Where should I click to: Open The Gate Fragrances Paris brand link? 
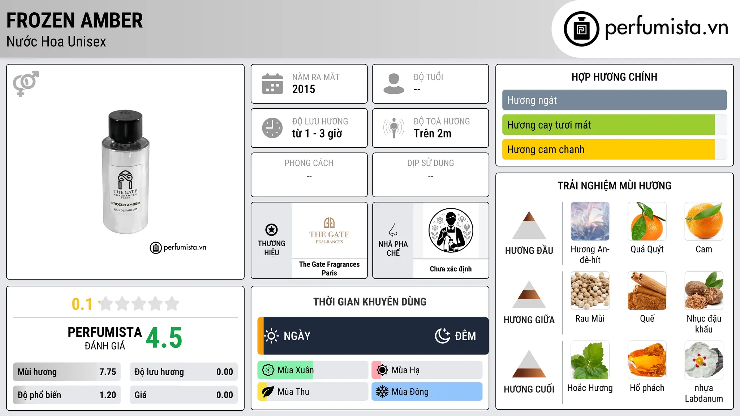point(329,269)
